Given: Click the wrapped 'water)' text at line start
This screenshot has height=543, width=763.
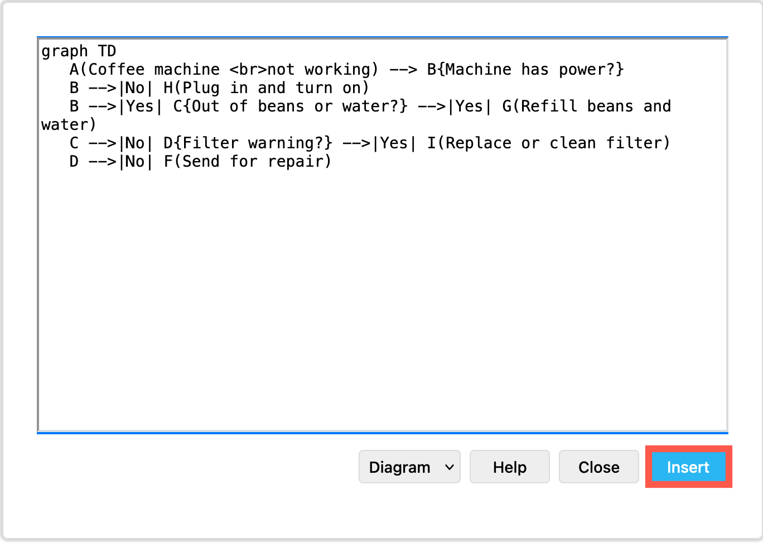Looking at the screenshot, I should click(66, 124).
